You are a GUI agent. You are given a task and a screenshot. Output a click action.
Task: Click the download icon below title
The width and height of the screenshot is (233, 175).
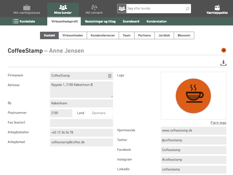click(223, 63)
